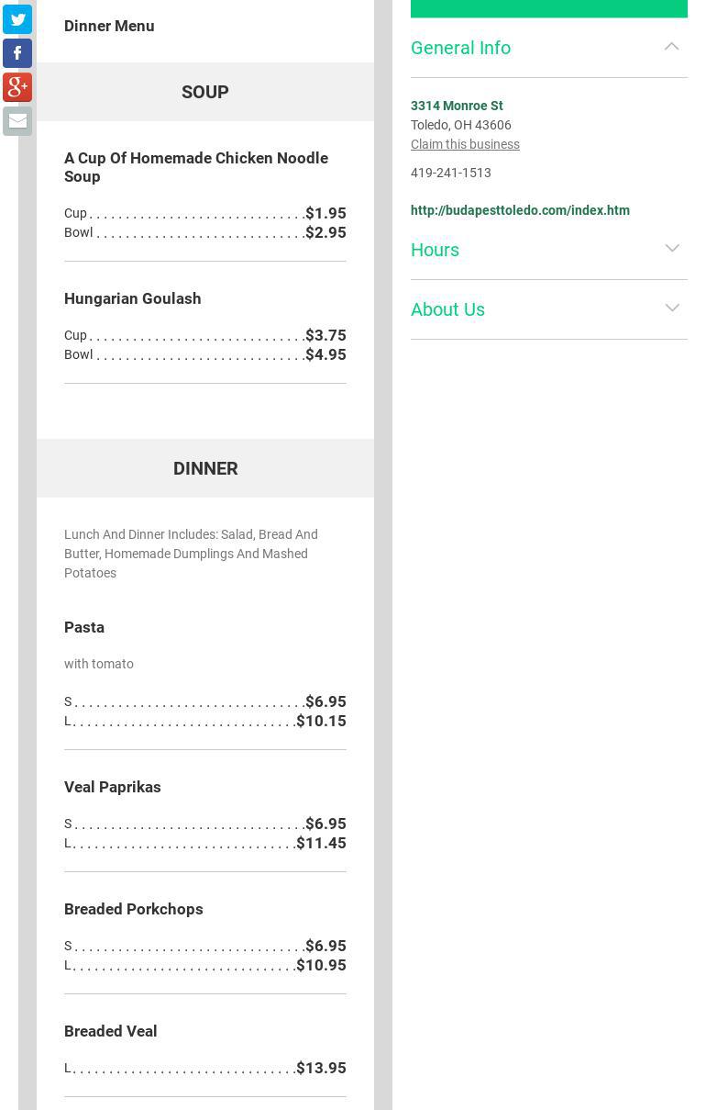Image resolution: width=706 pixels, height=1110 pixels.
Task: Click the Breaded Porkchops item title
Action: pos(134,909)
